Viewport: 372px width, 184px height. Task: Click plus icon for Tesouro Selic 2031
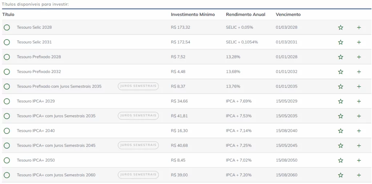pos(359,42)
